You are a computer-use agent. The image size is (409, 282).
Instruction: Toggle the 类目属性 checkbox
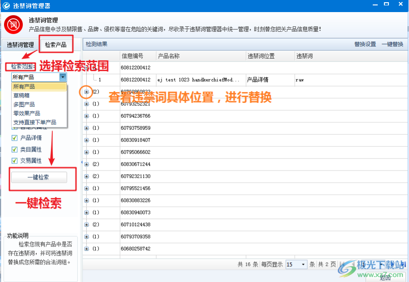pyautogui.click(x=15, y=150)
